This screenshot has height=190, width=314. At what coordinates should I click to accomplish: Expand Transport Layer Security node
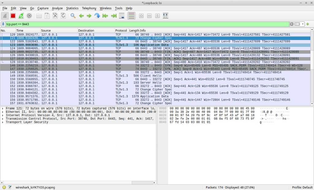click(x=2, y=122)
